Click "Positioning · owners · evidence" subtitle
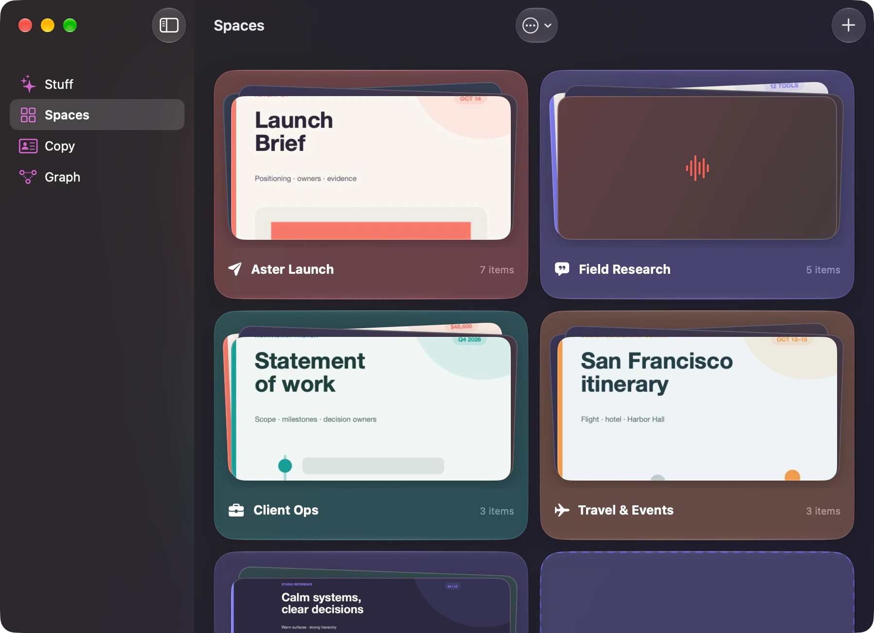 (305, 179)
